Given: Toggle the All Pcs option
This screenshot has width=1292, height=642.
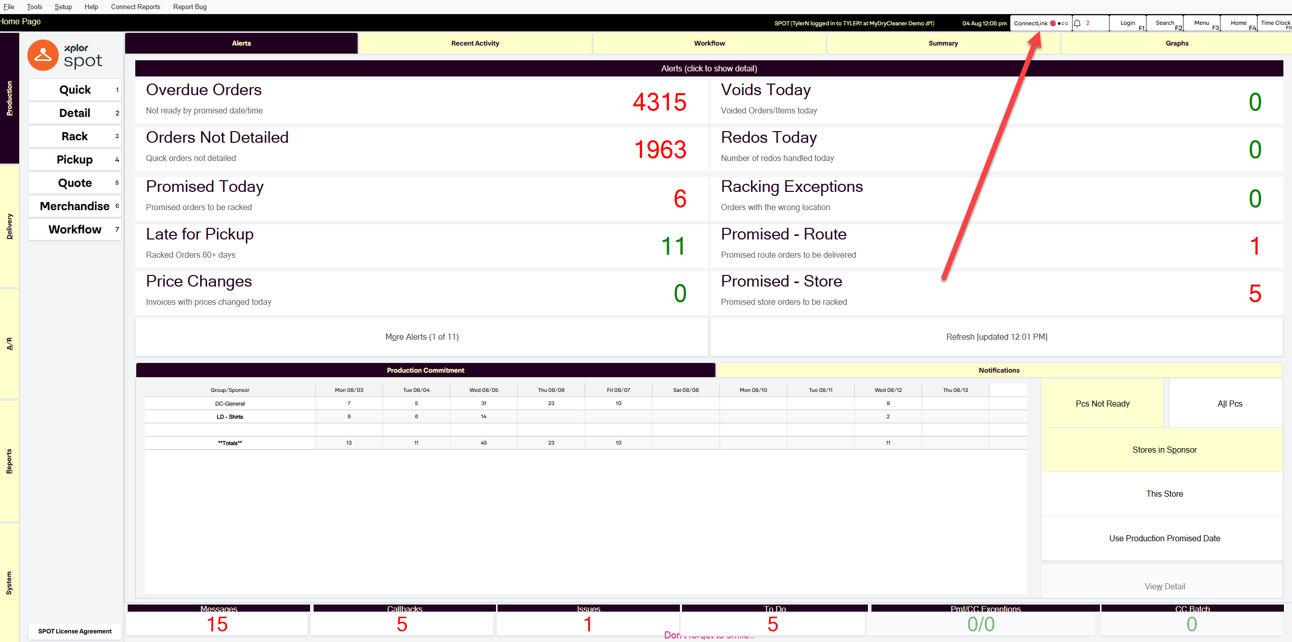Looking at the screenshot, I should click(1230, 404).
